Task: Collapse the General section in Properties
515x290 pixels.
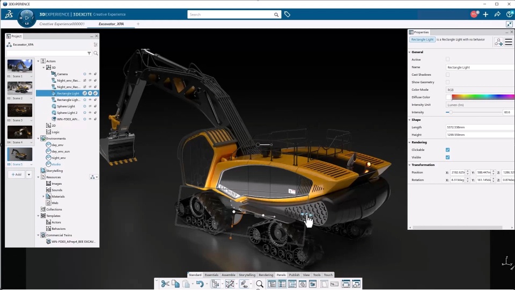Action: [x=409, y=52]
